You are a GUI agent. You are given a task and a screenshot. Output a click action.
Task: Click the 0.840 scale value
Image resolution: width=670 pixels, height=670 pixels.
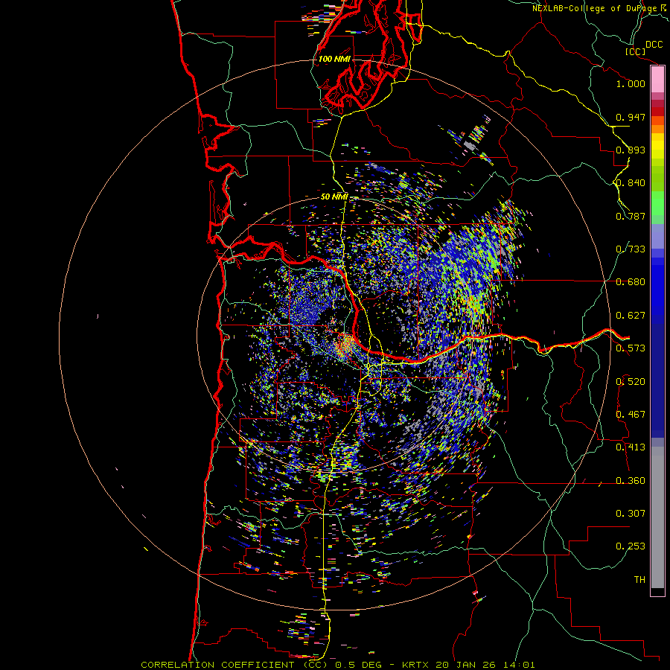coord(631,183)
